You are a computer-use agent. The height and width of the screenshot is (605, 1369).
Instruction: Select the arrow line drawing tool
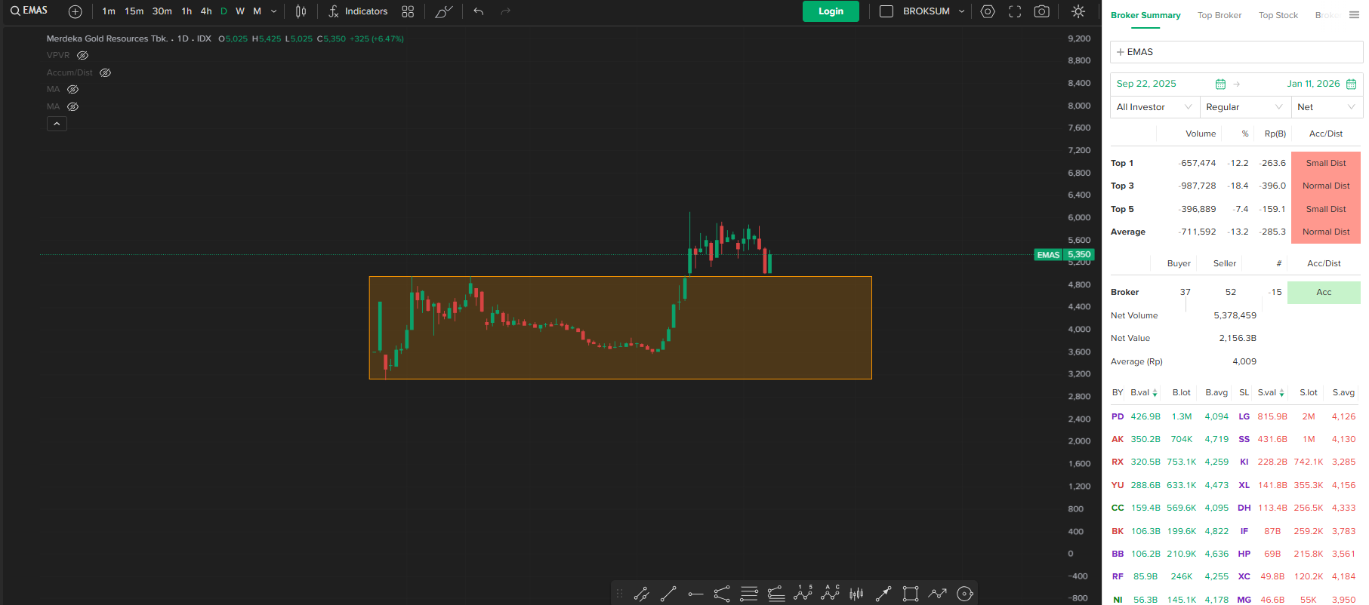tap(883, 594)
